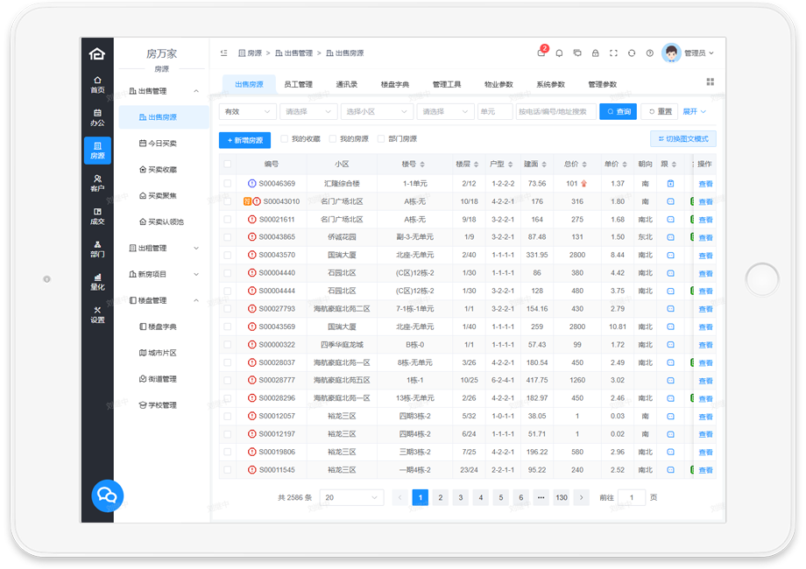The height and width of the screenshot is (569, 806).
Task: Open the 选择小区 dropdown
Action: coord(378,111)
